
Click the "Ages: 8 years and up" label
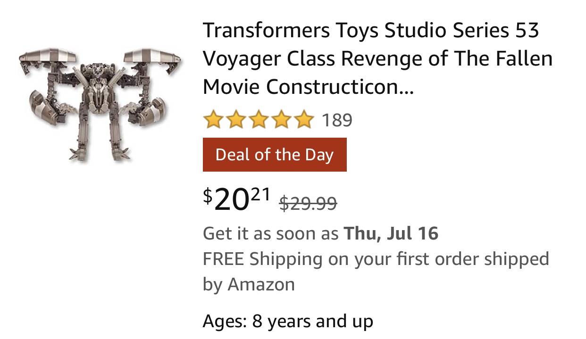(288, 321)
